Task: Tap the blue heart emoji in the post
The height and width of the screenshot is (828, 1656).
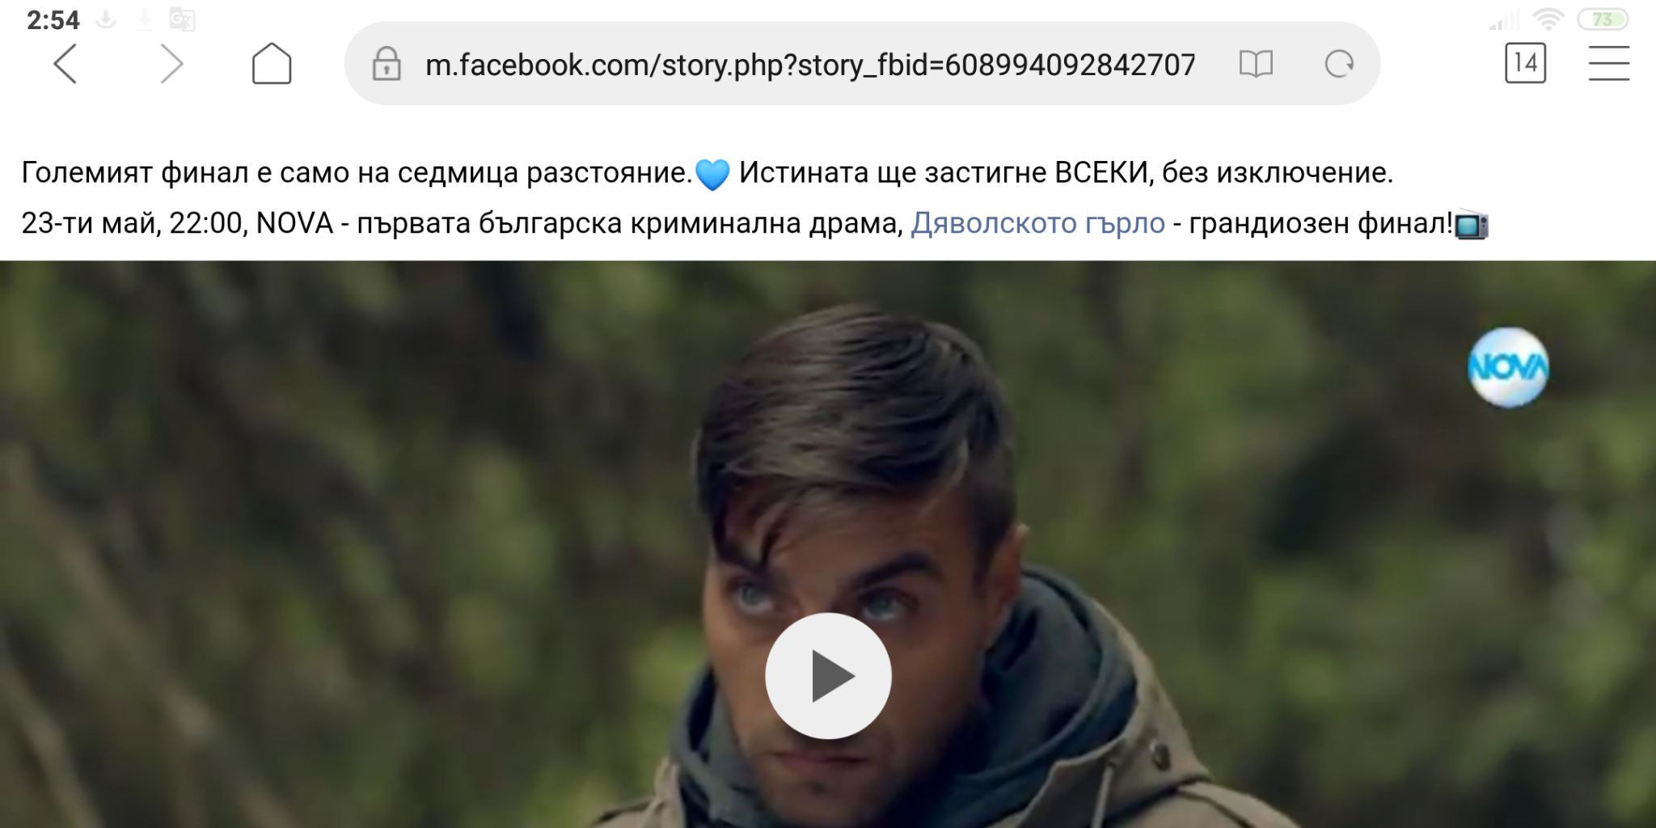Action: pos(712,174)
